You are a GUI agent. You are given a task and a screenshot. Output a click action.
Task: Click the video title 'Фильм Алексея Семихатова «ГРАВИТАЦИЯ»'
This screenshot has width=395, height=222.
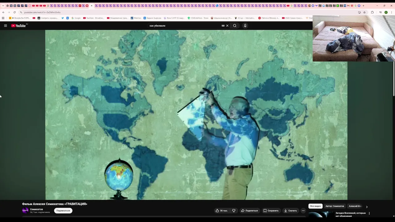tap(55, 204)
